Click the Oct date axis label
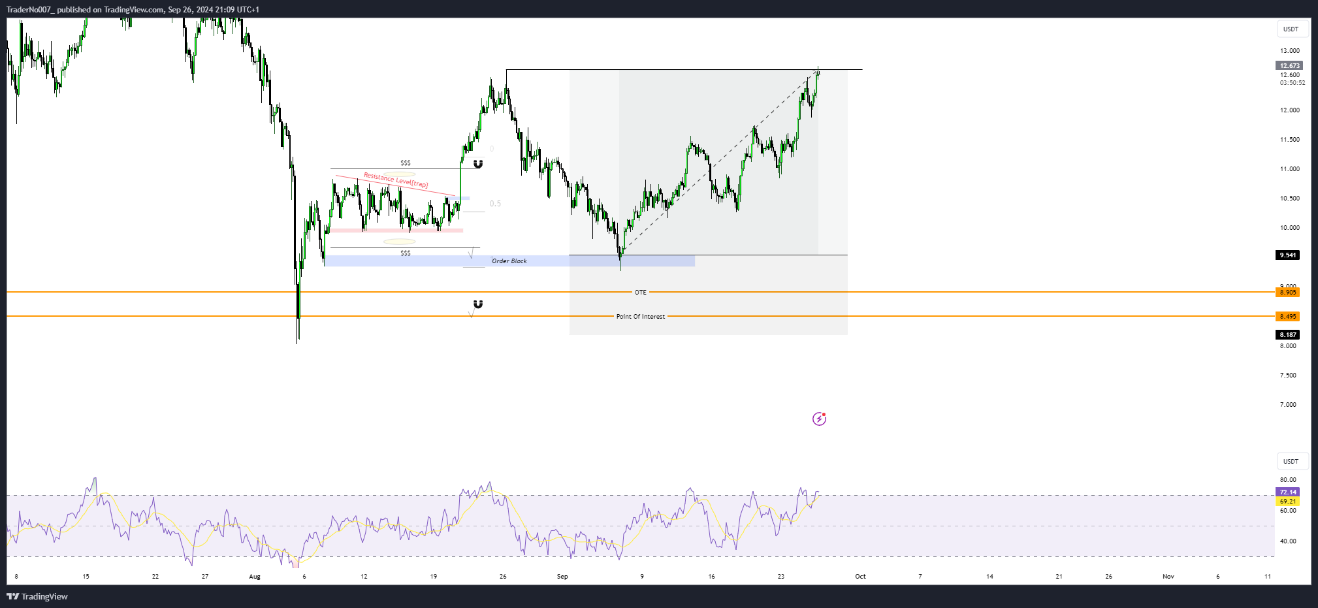The image size is (1318, 608). [x=860, y=576]
